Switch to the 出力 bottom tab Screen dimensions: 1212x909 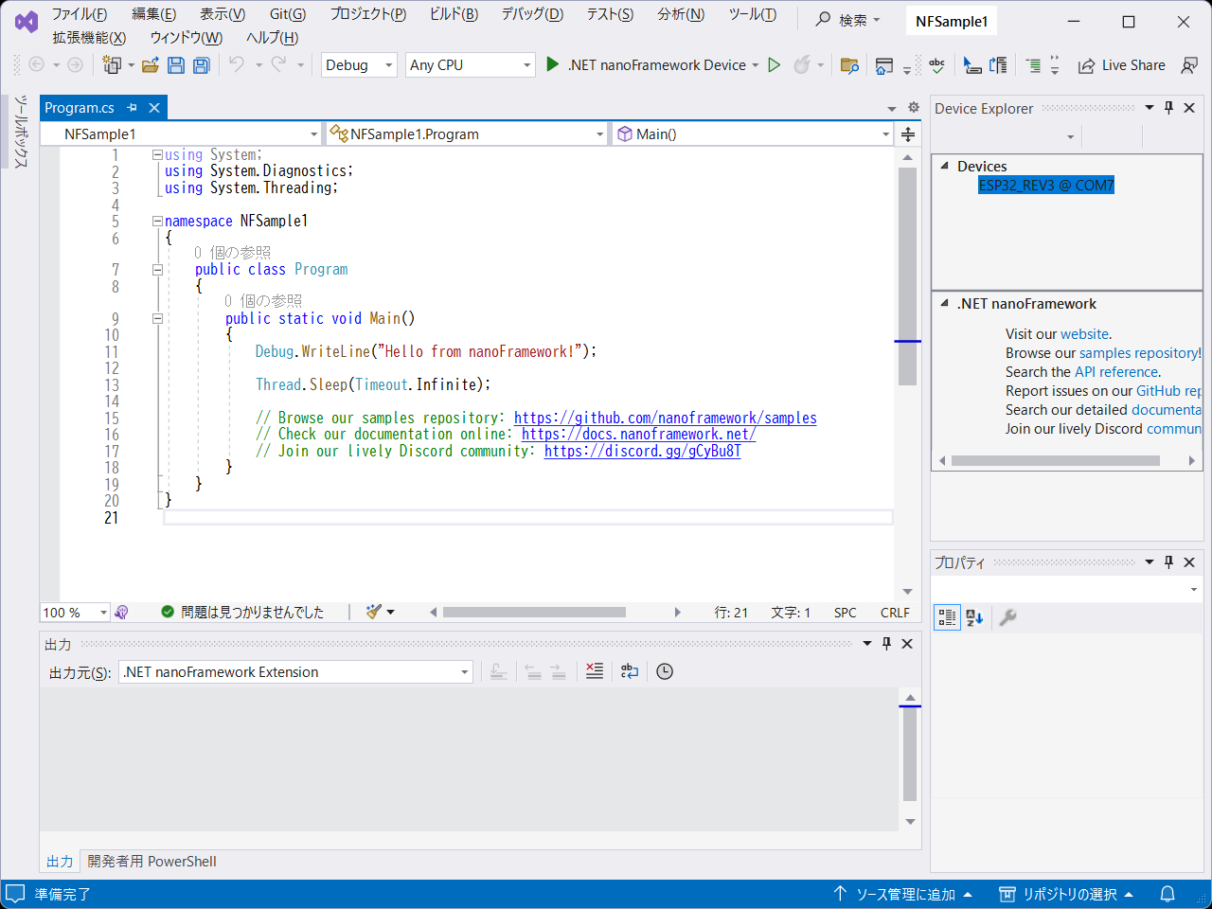click(60, 862)
